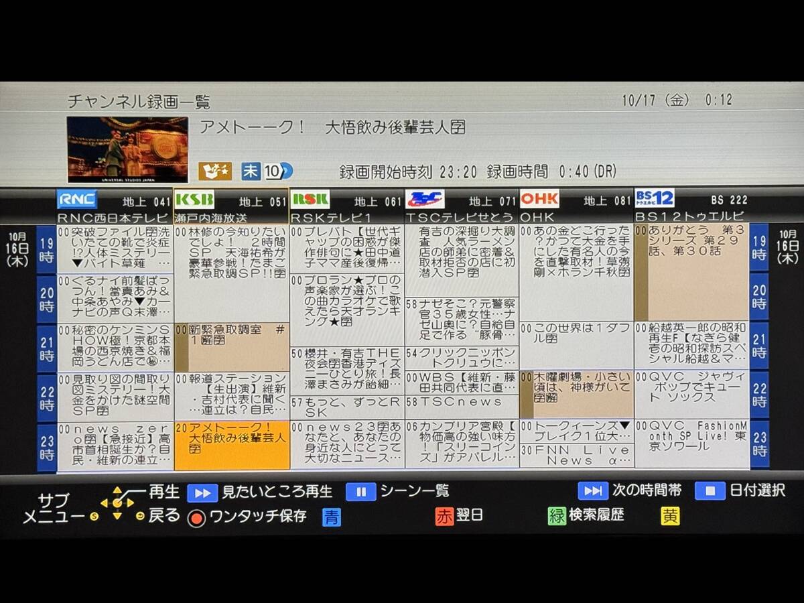Select the TSC channel logo
The width and height of the screenshot is (804, 603).
click(425, 200)
